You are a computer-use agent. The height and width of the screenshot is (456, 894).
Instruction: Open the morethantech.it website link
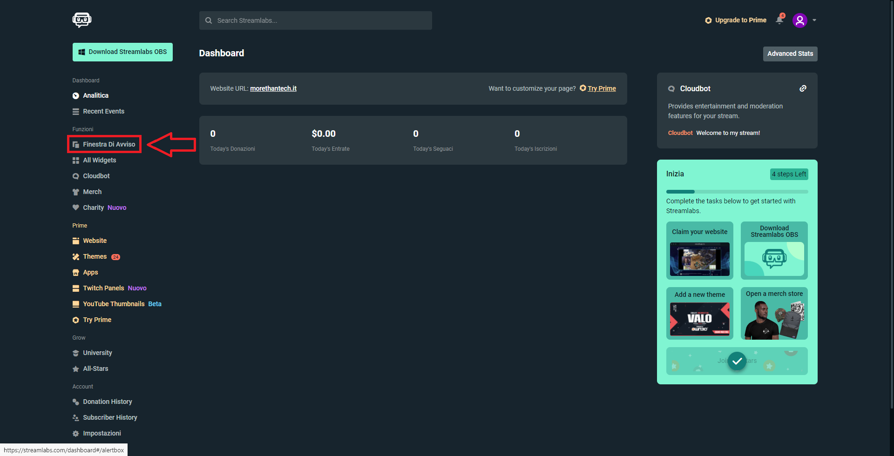(x=273, y=88)
